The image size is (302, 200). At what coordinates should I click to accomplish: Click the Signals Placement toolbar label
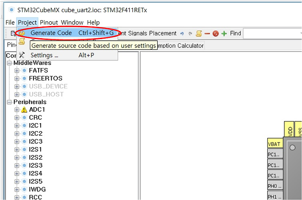(x=152, y=33)
